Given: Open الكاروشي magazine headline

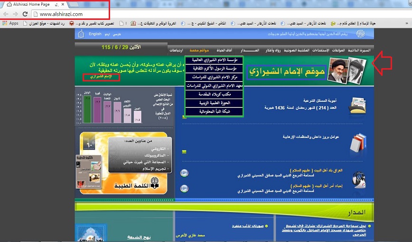Looking at the screenshot, I should point(159,149).
